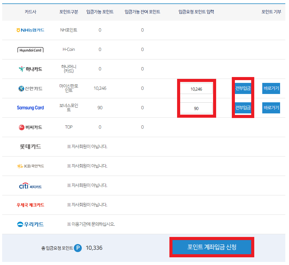Select the Citi 씨티카드 logo
This screenshot has width=289, height=265.
point(30,185)
